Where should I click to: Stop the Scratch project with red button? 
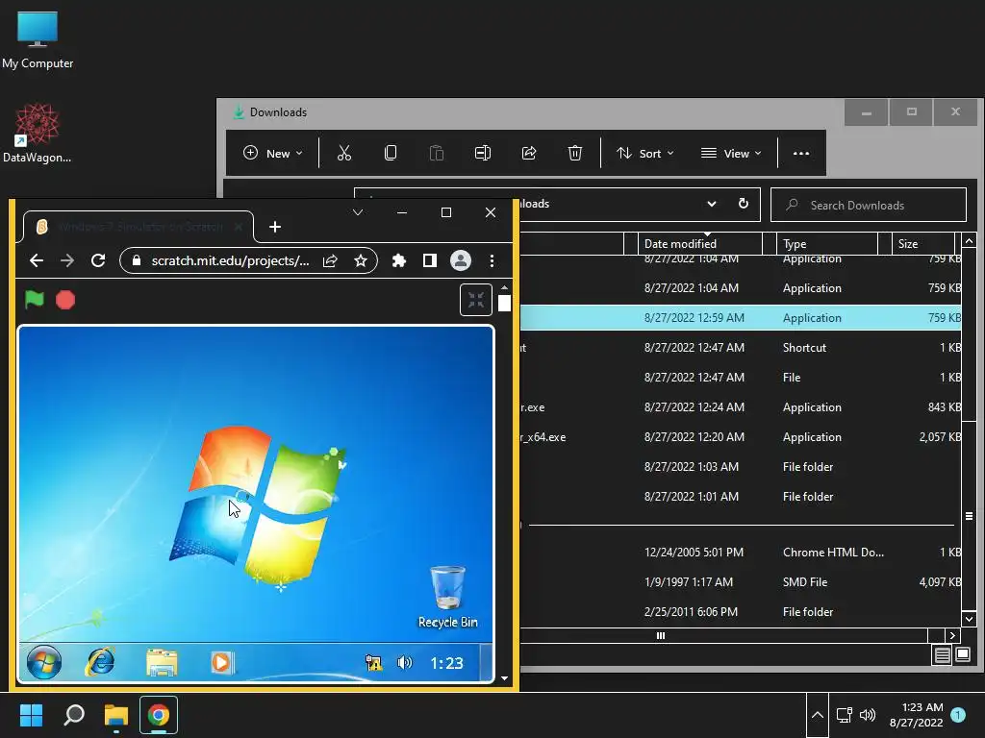pyautogui.click(x=65, y=300)
